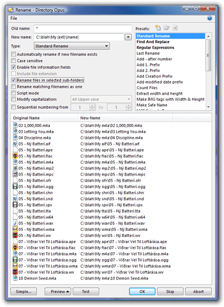This screenshot has height=307, width=224.
Task: Click the icon of 07 - Viðrar Vel Til Loftárása.wma
Action: tap(15, 266)
